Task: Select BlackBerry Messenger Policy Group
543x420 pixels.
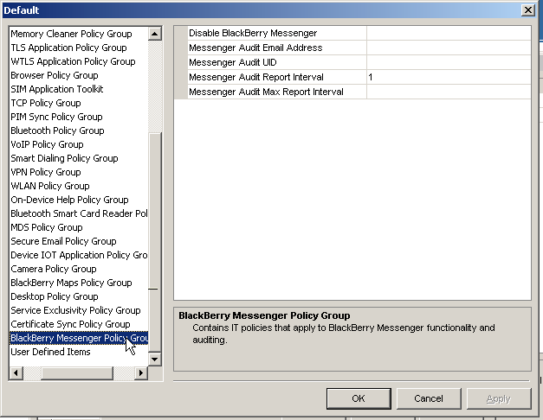Action: coord(79,338)
